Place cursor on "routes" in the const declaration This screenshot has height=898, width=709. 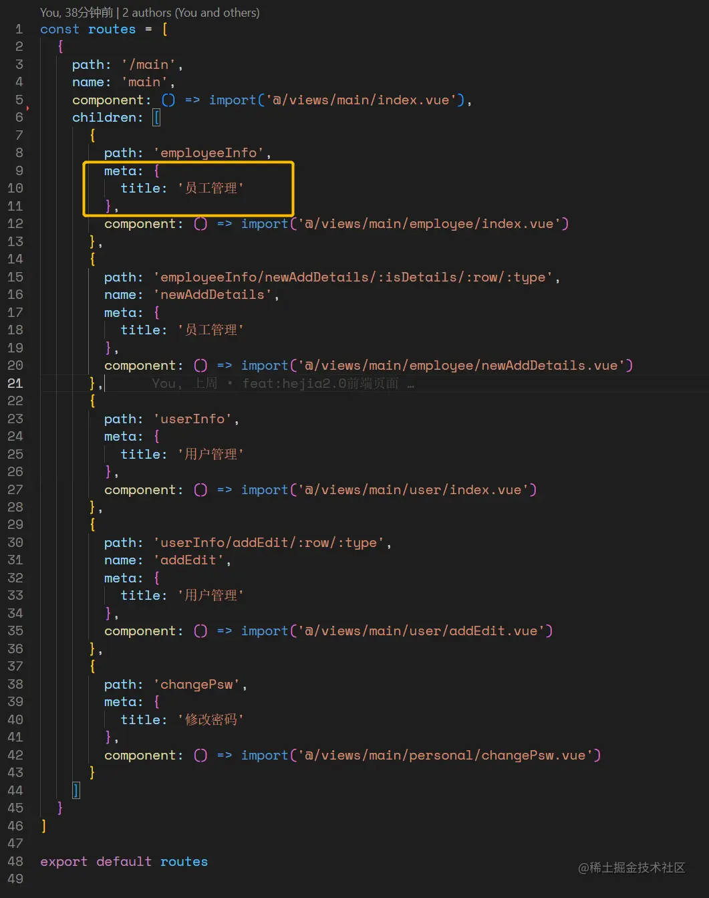(x=112, y=29)
